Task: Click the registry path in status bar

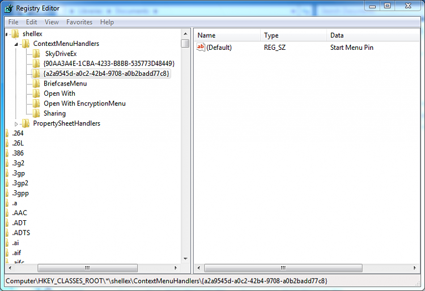Action: 167,281
